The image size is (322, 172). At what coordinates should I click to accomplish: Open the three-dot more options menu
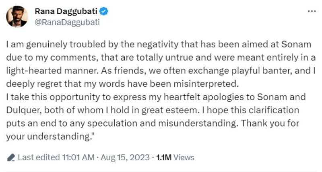click(312, 11)
